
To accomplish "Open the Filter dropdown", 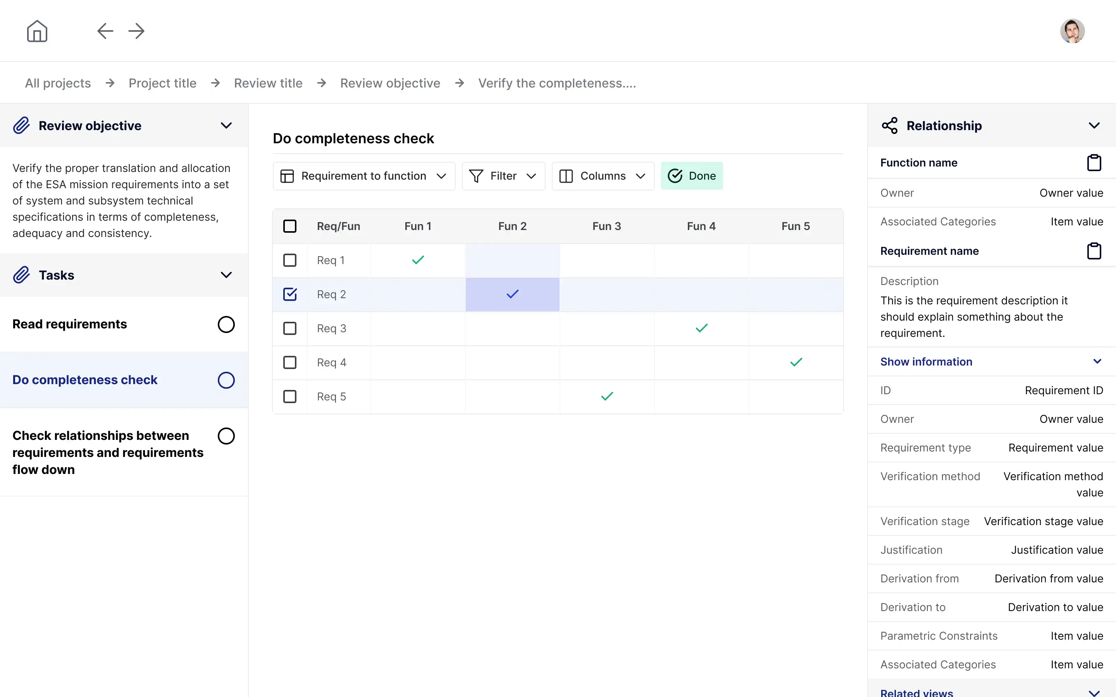I will pyautogui.click(x=502, y=175).
